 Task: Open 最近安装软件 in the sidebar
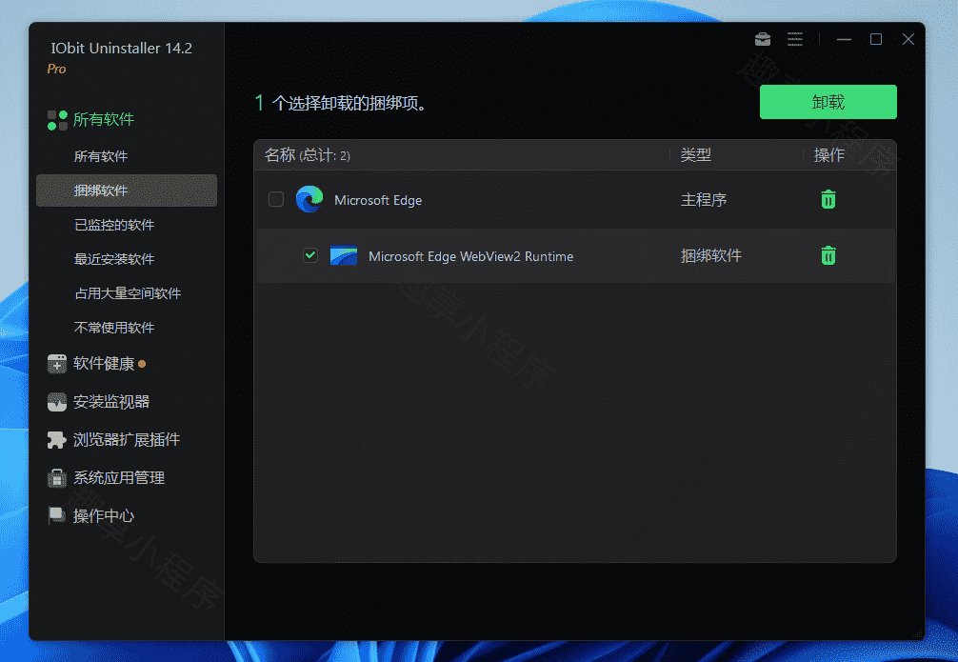click(114, 259)
